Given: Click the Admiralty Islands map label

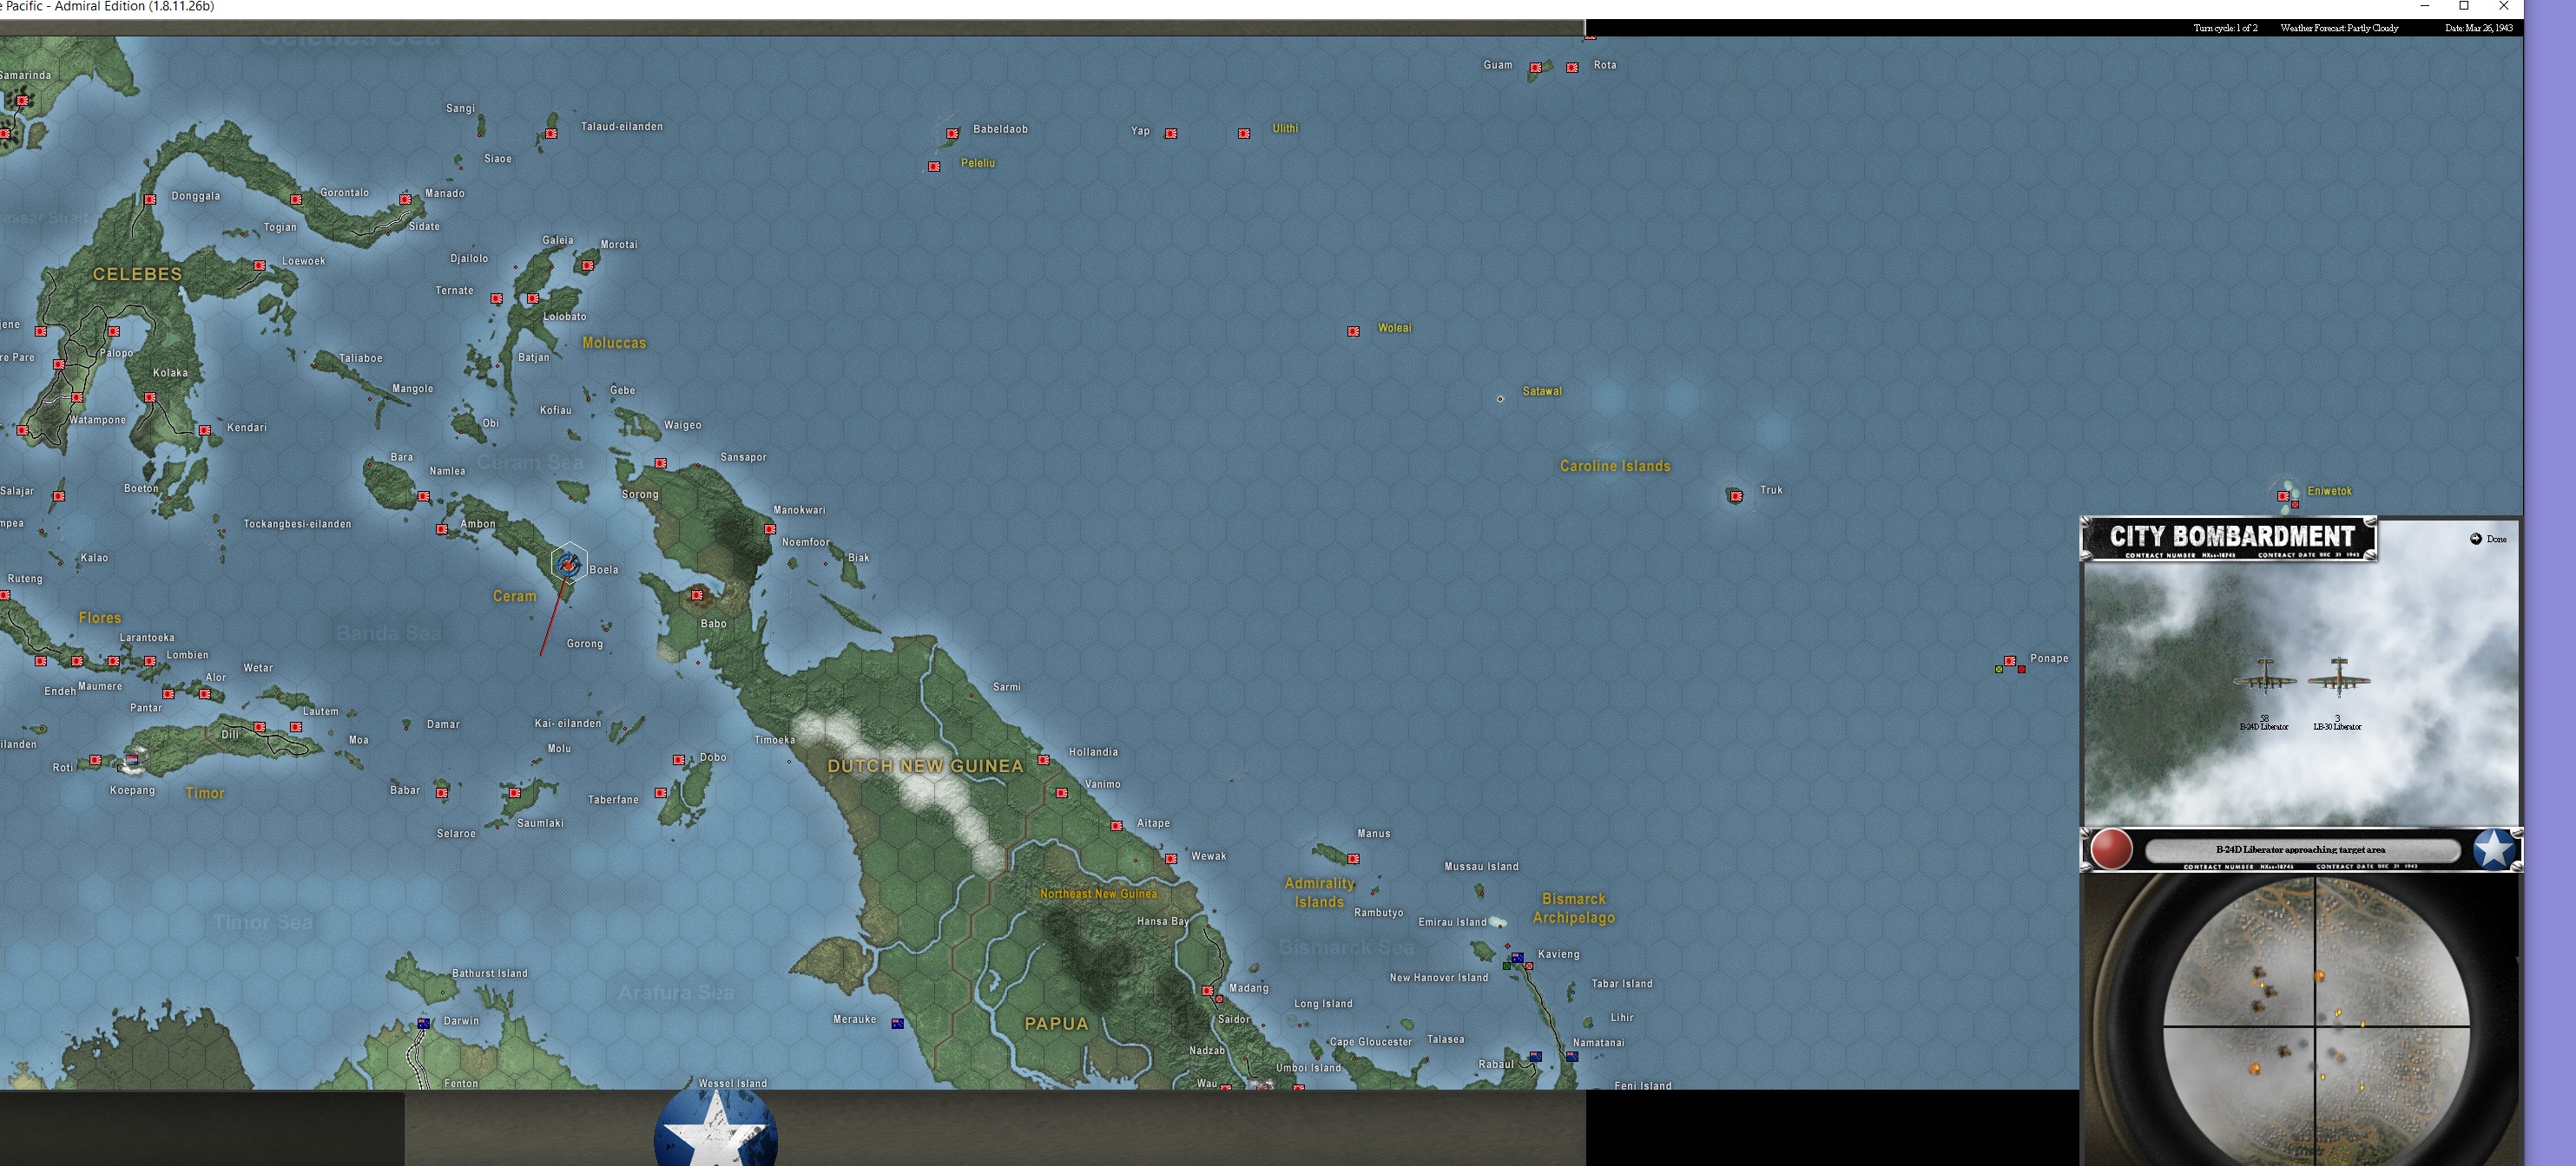Looking at the screenshot, I should (1320, 892).
